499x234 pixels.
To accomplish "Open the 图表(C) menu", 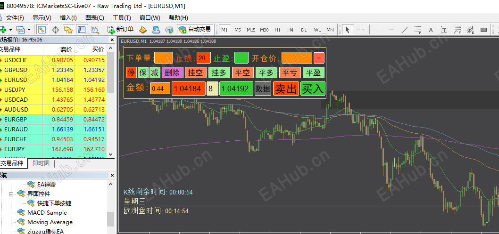I will (94, 18).
